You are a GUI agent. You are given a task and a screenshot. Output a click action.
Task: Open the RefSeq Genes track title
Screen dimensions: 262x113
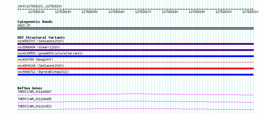30,88
